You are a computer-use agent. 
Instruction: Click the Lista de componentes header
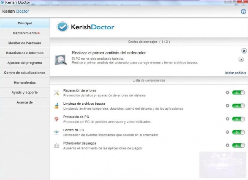point(149,80)
